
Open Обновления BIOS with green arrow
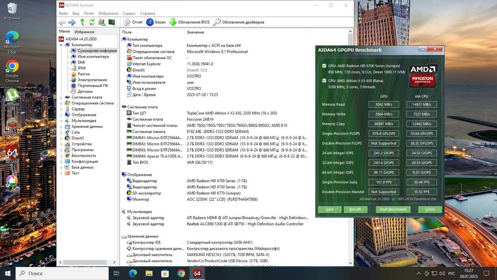(x=189, y=22)
